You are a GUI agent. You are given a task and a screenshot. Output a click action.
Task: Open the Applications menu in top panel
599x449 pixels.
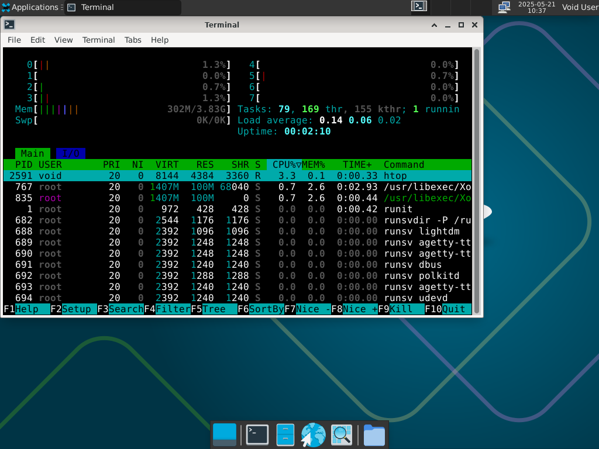coord(32,7)
